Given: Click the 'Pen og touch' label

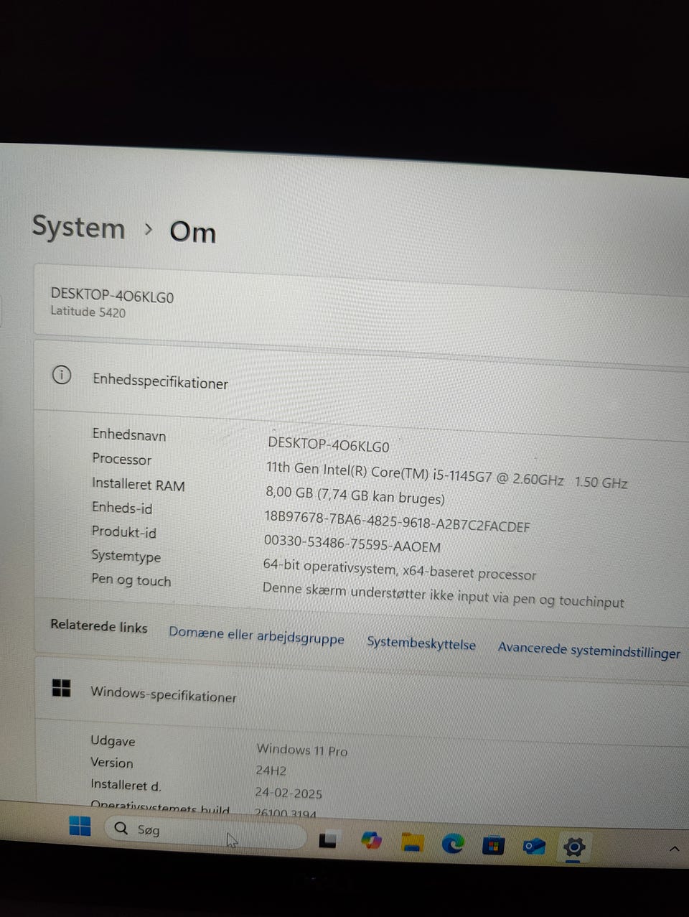Looking at the screenshot, I should 131,579.
